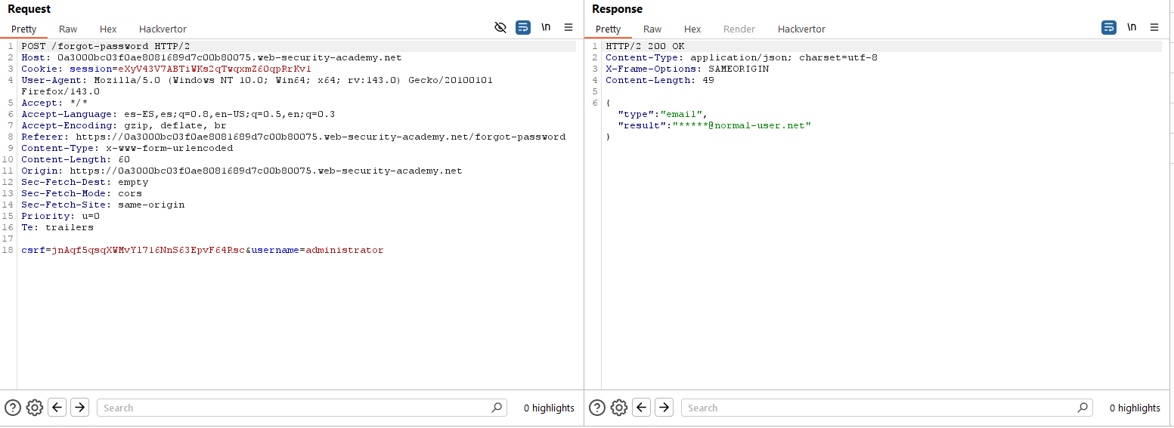Viewport: 1174px width, 428px height.
Task: Go to previous match in Response search
Action: [x=642, y=408]
